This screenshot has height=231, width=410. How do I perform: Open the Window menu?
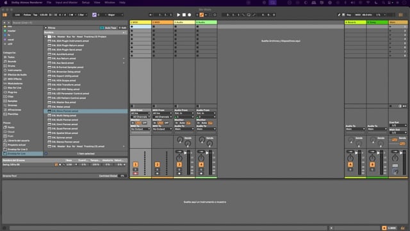click(110, 3)
